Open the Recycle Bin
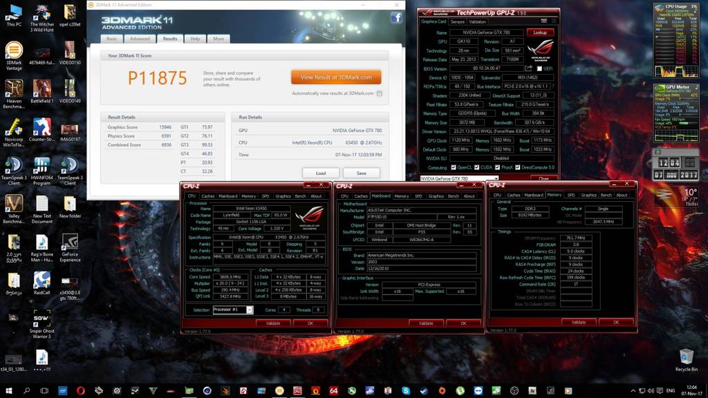 687,359
